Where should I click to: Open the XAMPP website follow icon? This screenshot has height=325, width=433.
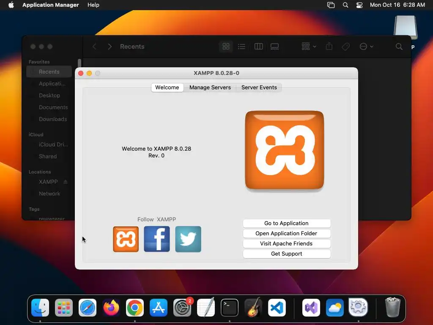[126, 239]
